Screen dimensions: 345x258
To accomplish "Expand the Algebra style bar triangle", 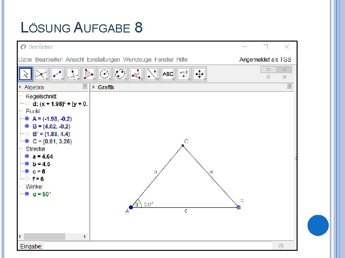I will tap(20, 87).
